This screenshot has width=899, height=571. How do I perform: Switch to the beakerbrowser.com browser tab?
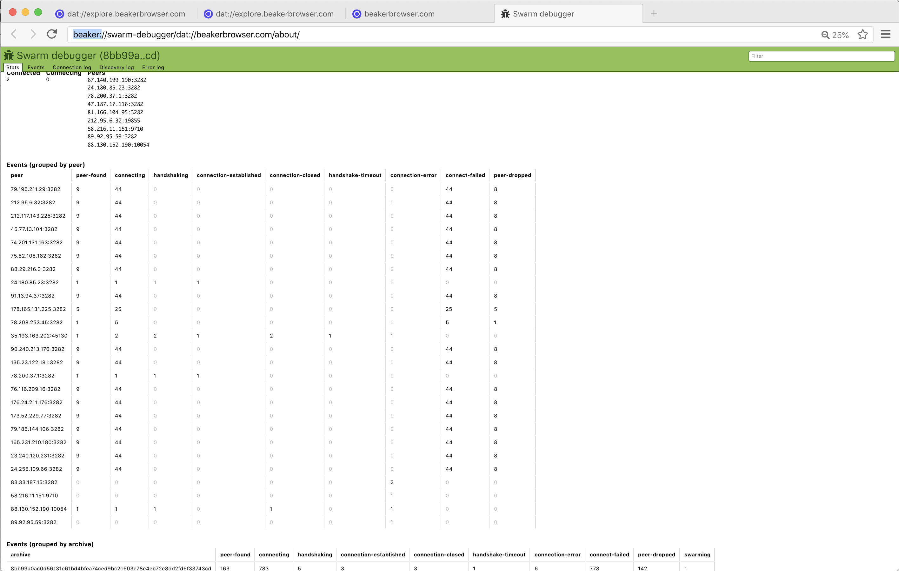tap(394, 14)
